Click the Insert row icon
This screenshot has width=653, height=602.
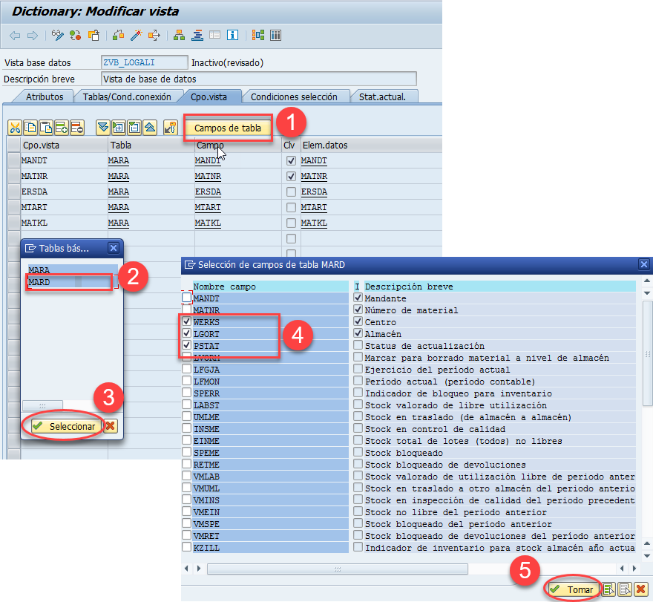[x=62, y=128]
